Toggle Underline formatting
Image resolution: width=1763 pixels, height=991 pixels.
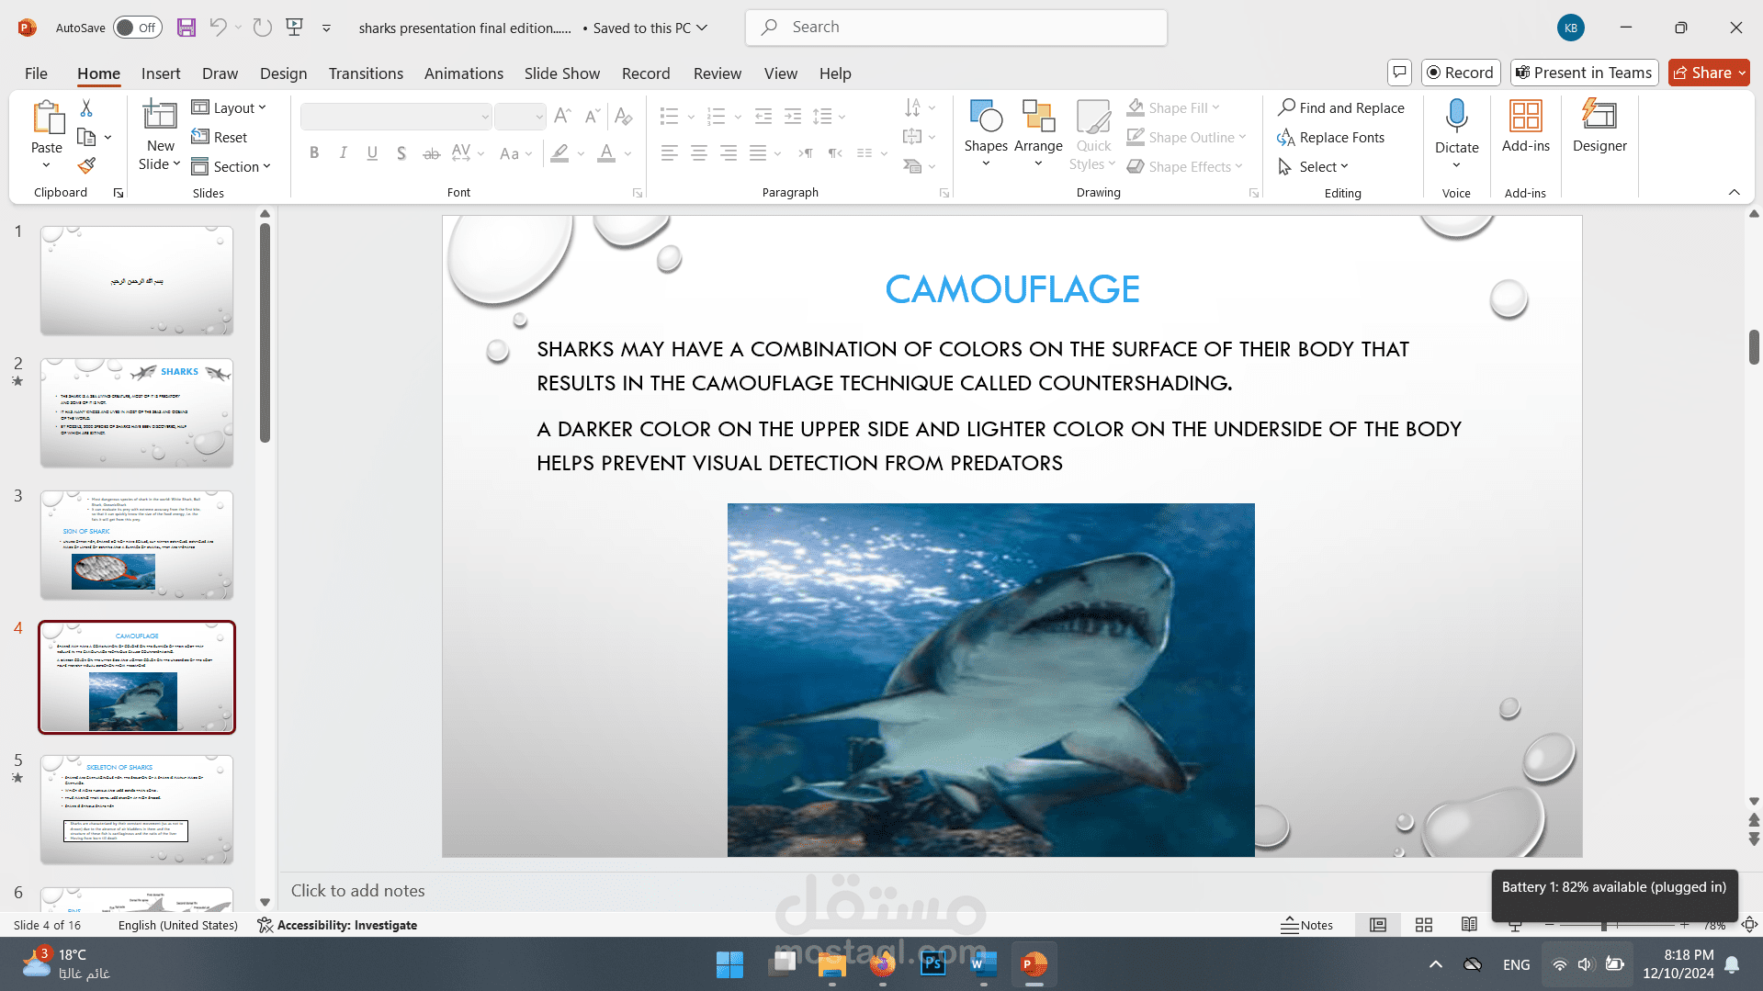pyautogui.click(x=372, y=153)
